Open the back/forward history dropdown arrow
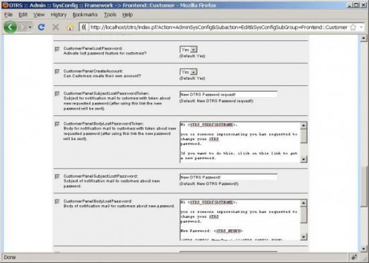Screen dimensions: 369x263 [x=30, y=28]
